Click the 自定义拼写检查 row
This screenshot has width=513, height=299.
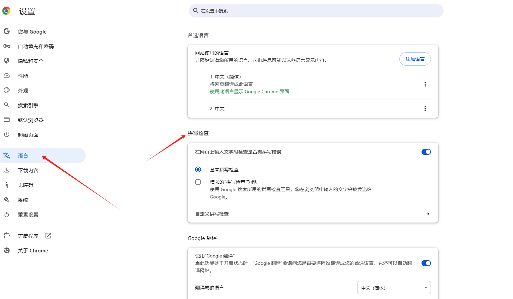[313, 214]
